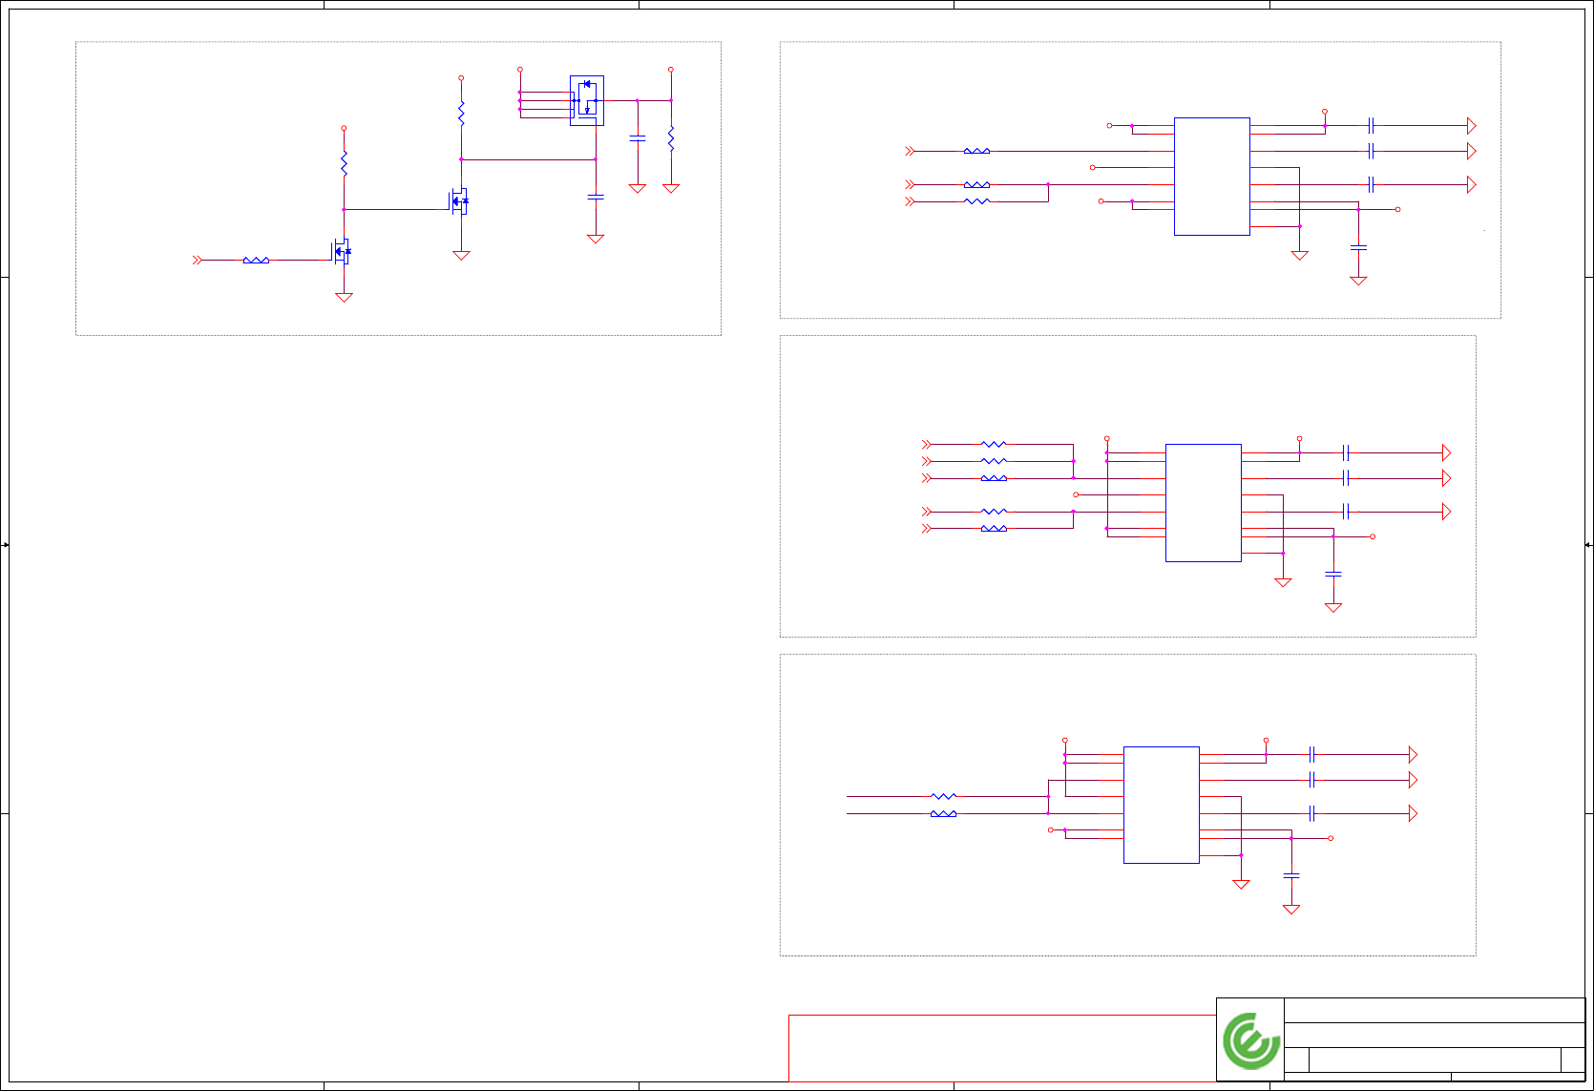
Task: Select the vertical capacitor beside the middle-right IC
Action: (x=1333, y=574)
